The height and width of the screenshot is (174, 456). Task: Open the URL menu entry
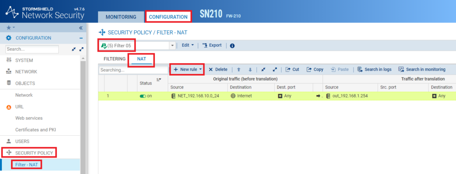(20, 107)
